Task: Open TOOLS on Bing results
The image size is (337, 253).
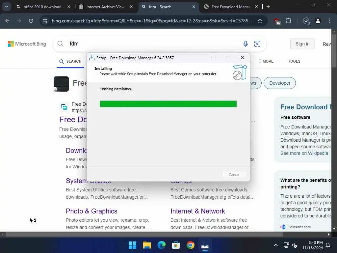Action: coord(294,61)
